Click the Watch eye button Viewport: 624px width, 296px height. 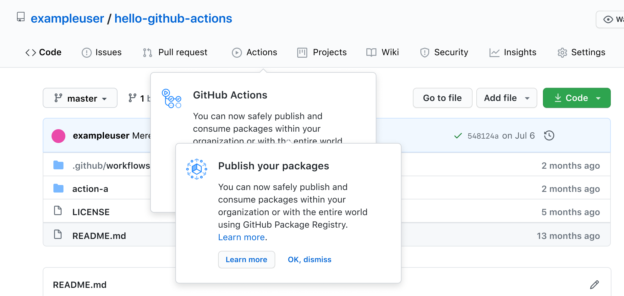[610, 19]
